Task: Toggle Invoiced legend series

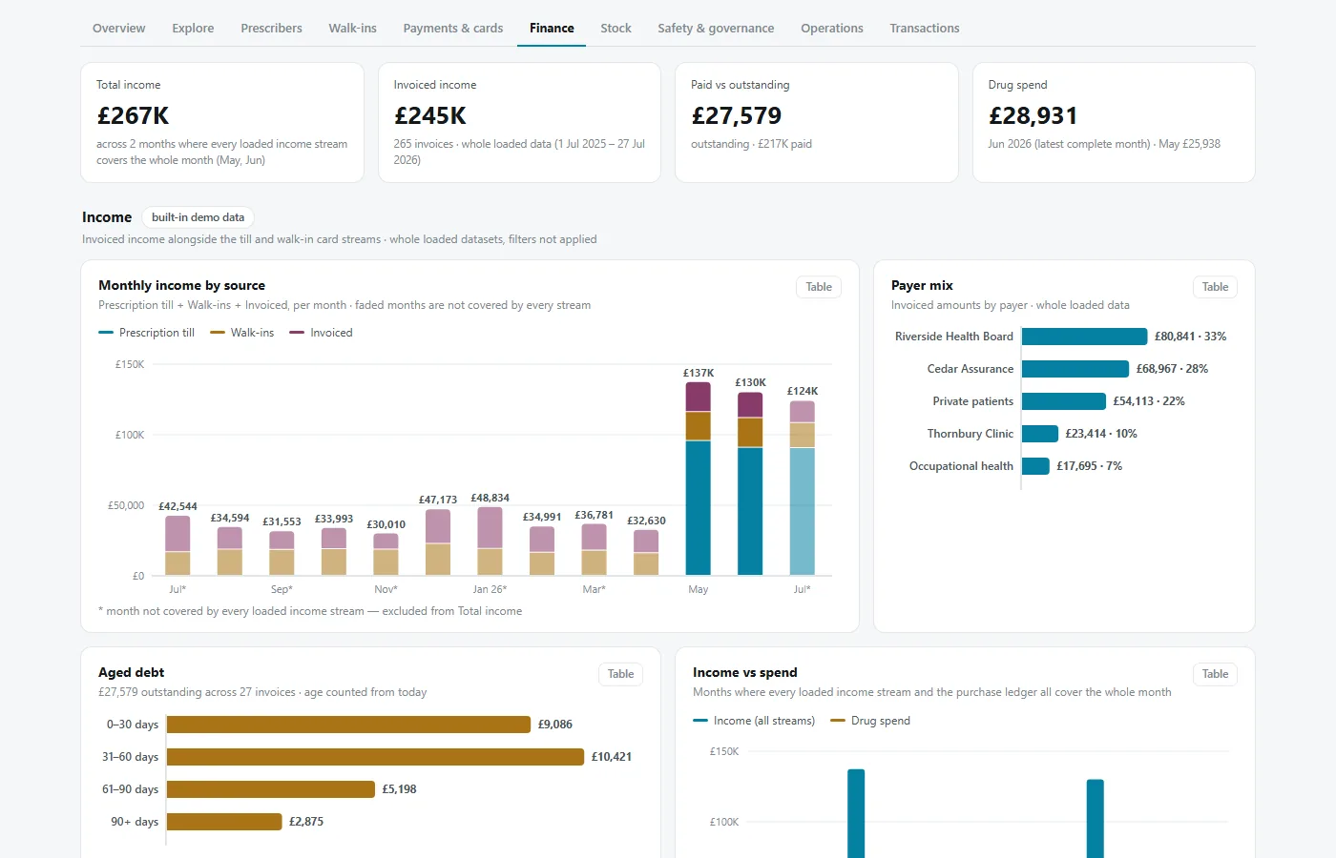Action: (x=321, y=333)
